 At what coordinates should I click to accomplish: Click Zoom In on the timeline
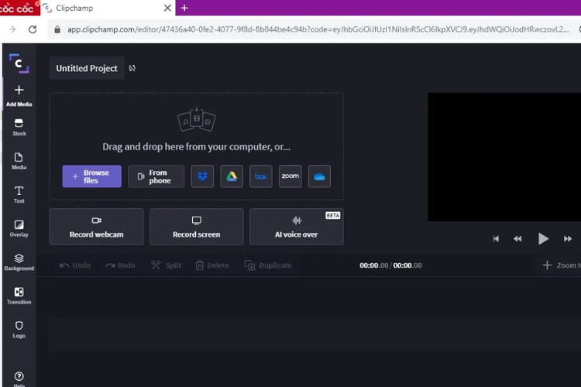(562, 265)
